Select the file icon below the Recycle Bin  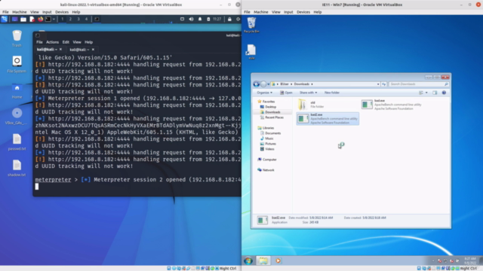(x=251, y=52)
